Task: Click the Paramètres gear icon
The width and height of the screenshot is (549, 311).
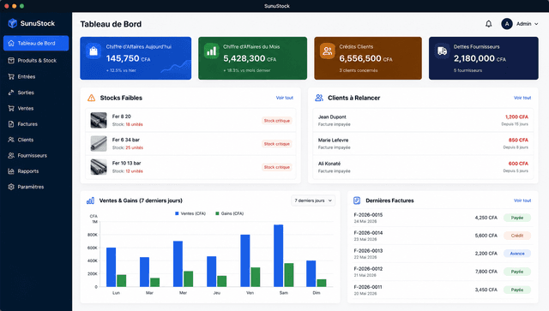Action: (x=11, y=187)
